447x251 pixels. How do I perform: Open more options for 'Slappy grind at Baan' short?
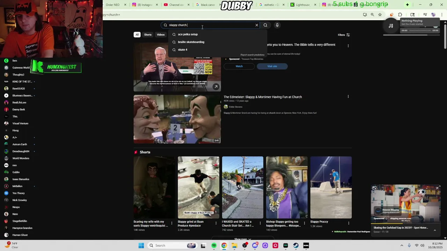click(x=216, y=223)
